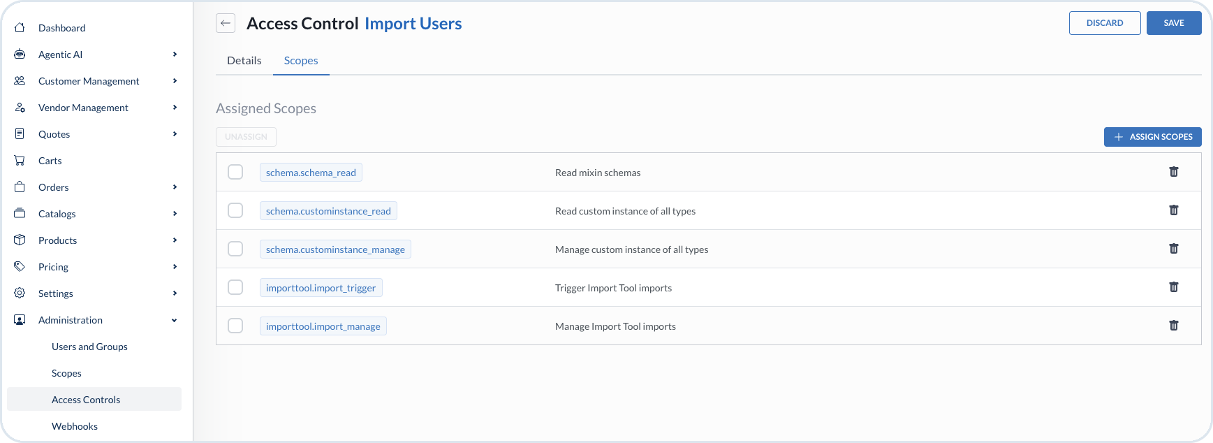Go back using the arrow button
The height and width of the screenshot is (443, 1213).
[226, 23]
